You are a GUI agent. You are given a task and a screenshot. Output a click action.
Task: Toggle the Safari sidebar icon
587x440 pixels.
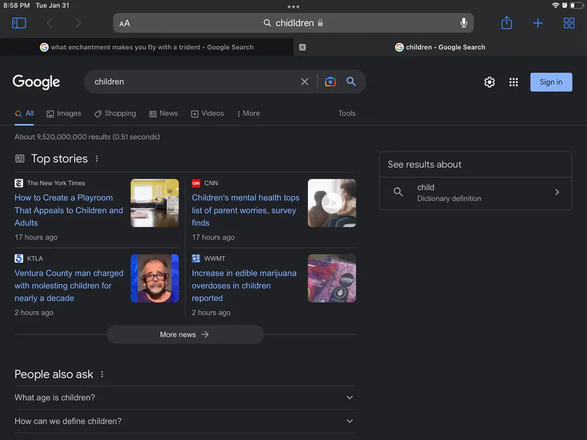click(19, 23)
